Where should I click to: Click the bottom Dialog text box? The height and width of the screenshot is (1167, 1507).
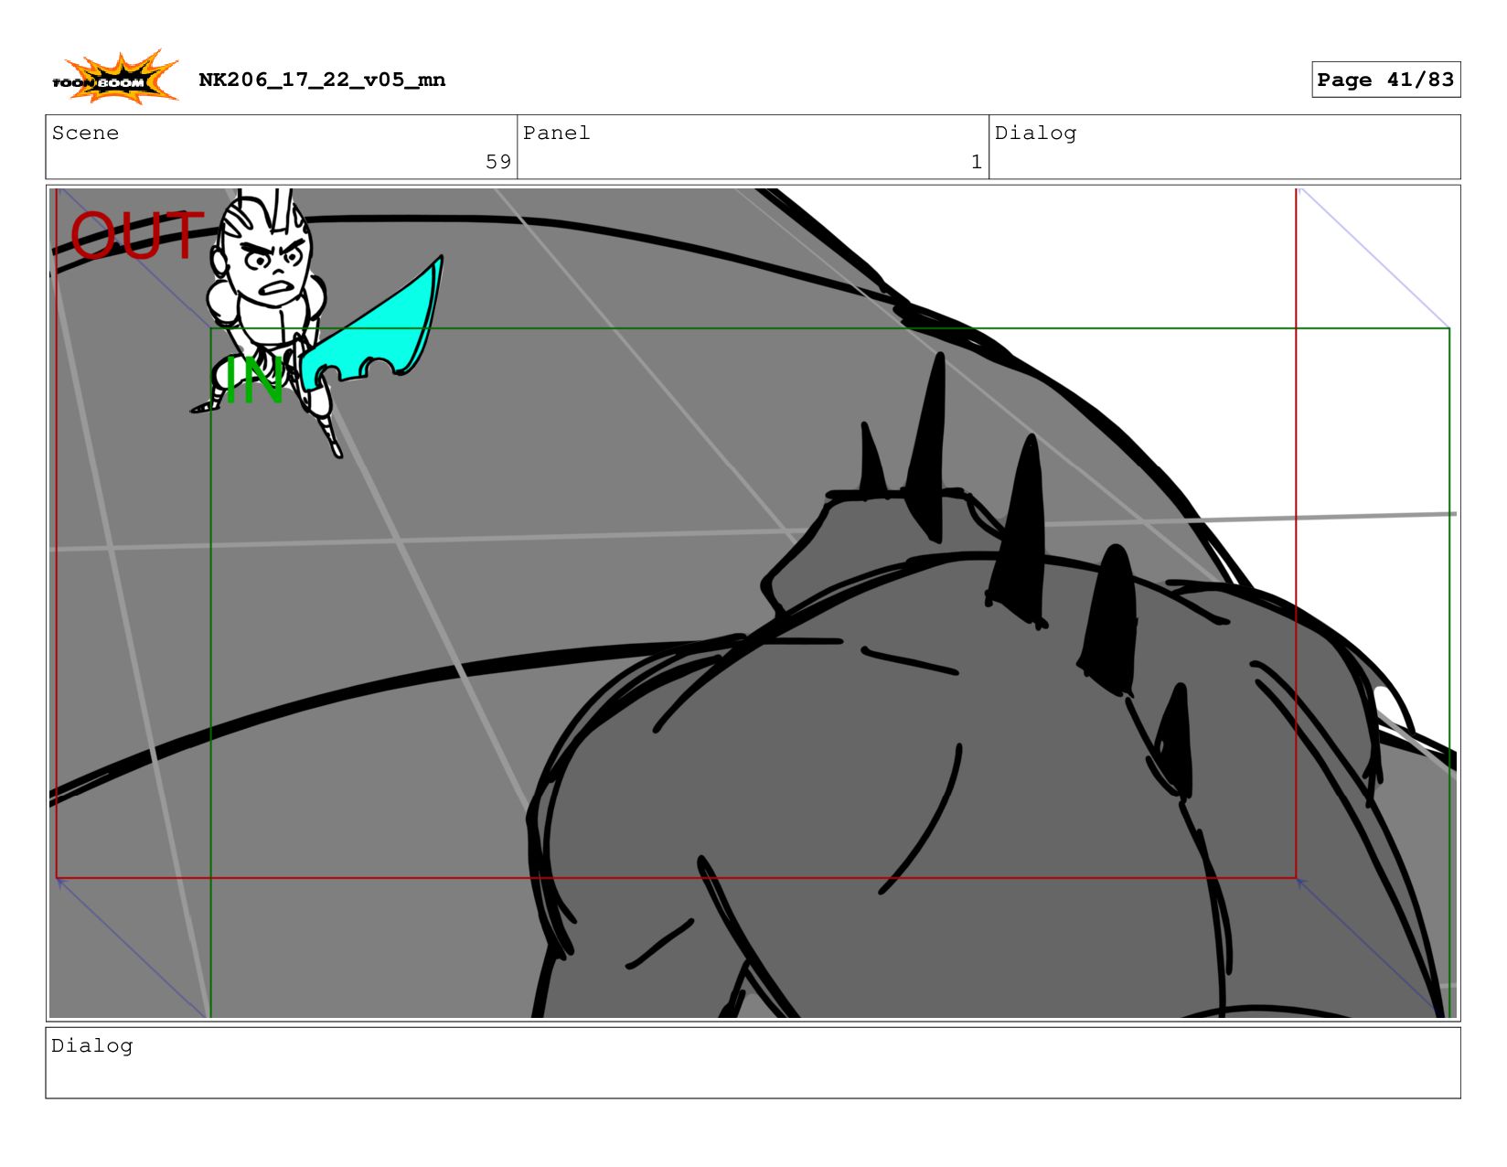(x=753, y=1063)
